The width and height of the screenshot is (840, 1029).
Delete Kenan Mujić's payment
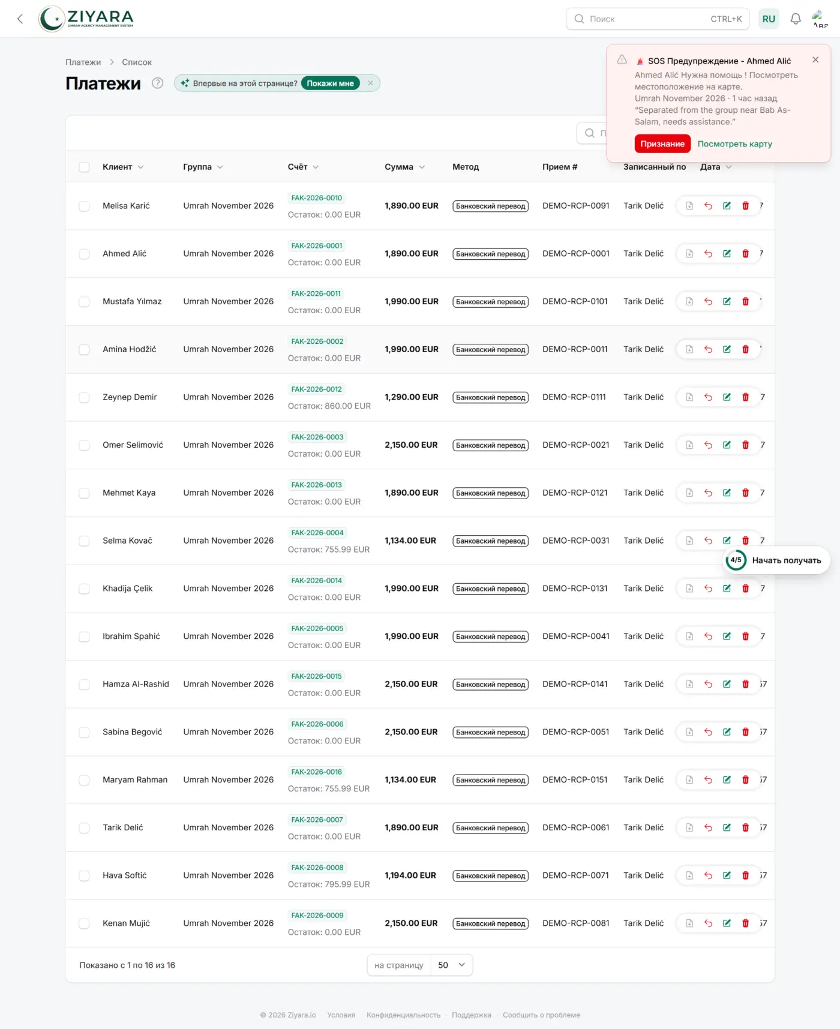[745, 923]
